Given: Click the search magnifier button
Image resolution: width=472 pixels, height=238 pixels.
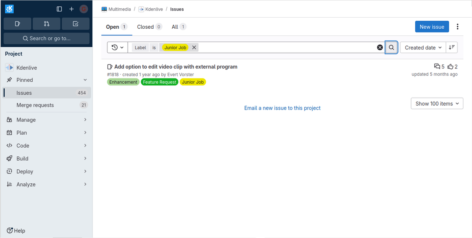Looking at the screenshot, I should (x=391, y=48).
